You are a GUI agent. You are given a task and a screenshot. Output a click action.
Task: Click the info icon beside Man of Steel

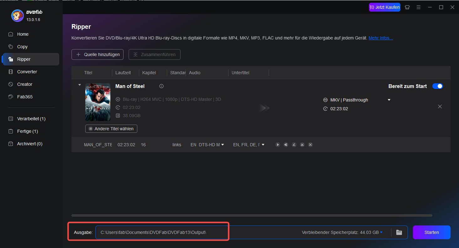161,86
